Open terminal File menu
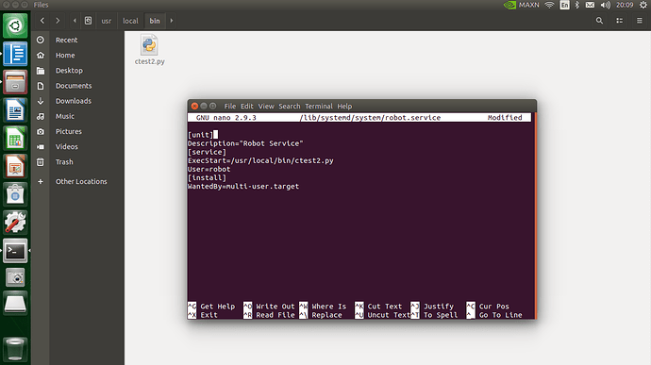This screenshot has width=651, height=365. [229, 107]
